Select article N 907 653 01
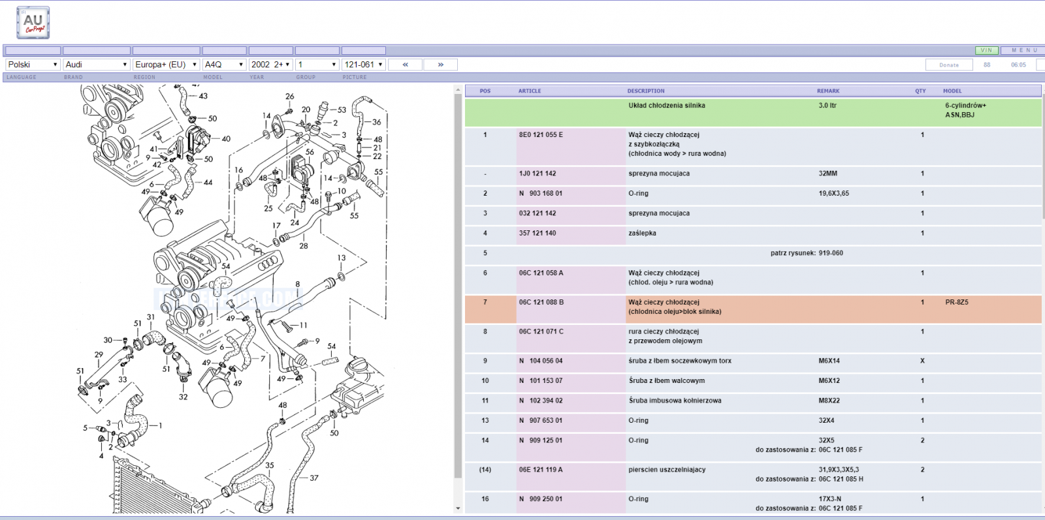Screen dimensions: 1045x520 click(541, 420)
